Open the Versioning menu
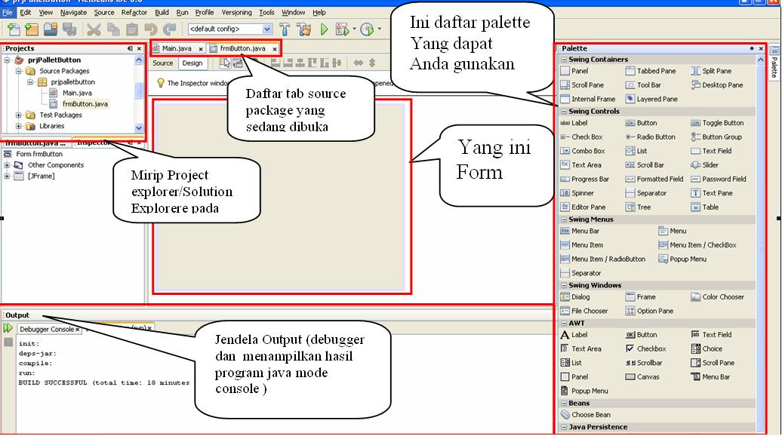The image size is (782, 436). coord(236,13)
